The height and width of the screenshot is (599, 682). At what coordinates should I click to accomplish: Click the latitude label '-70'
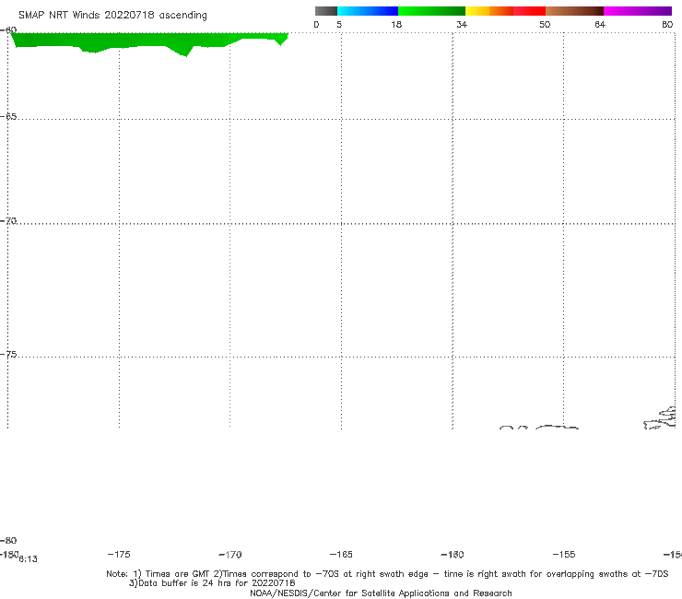point(8,221)
